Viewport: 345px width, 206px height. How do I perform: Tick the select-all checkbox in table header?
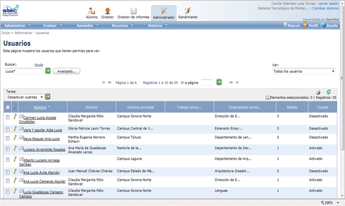pyautogui.click(x=8, y=107)
